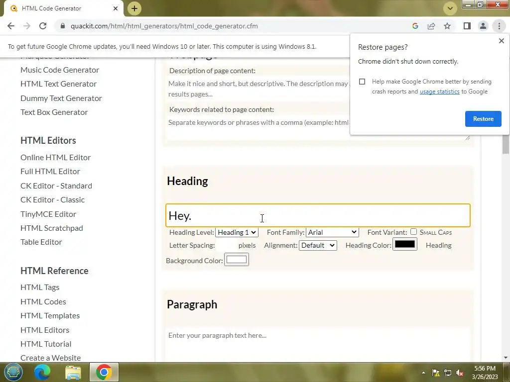Open HTML Tags reference link
This screenshot has height=382, width=510.
[x=40, y=287]
